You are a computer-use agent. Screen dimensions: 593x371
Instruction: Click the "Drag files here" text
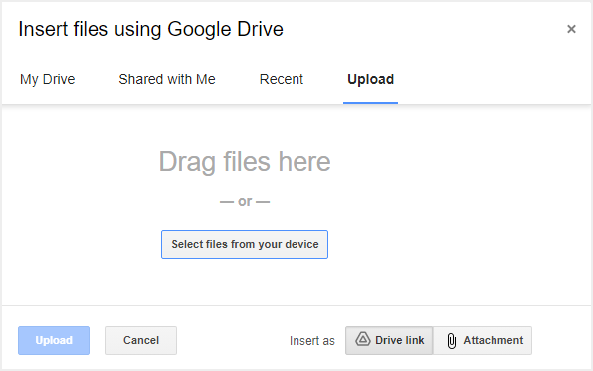point(245,162)
